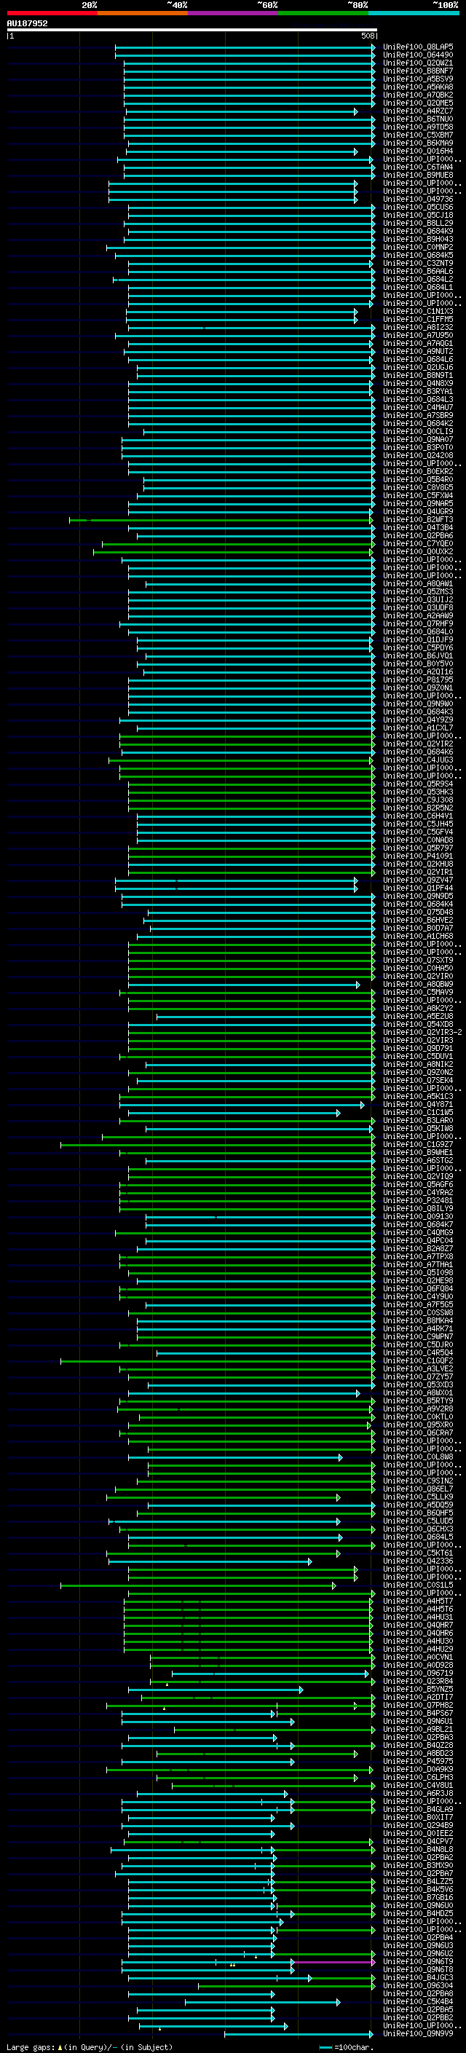
Task: Click the UniRef100_Q684K9 label
Action: tap(418, 232)
